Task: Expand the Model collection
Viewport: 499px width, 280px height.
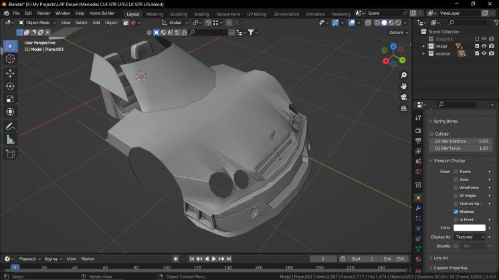Action: coord(423,46)
